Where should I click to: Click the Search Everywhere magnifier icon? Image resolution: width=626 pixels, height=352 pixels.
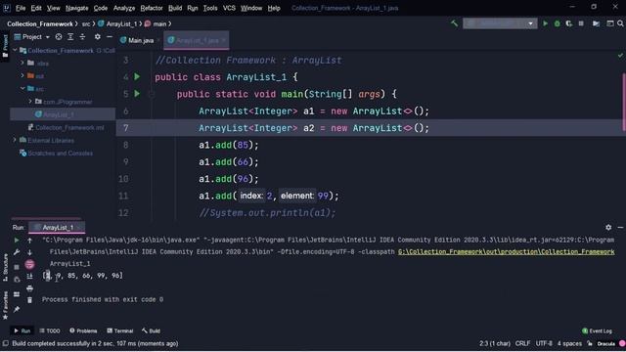tap(620, 23)
